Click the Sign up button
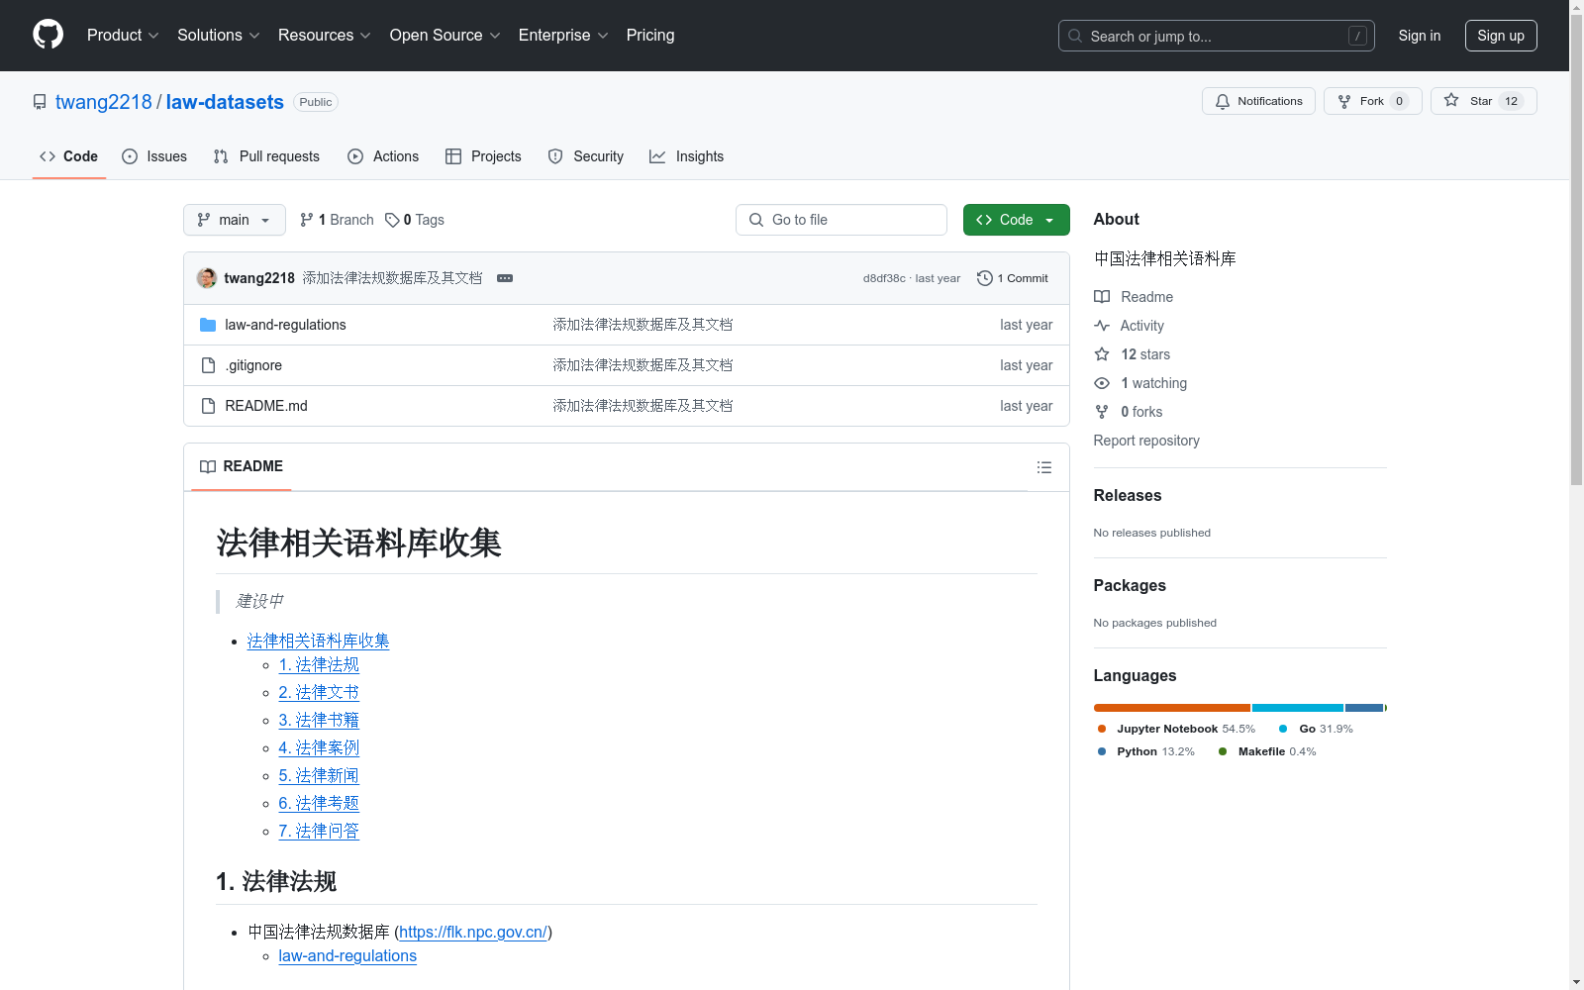The image size is (1584, 990). [x=1501, y=36]
